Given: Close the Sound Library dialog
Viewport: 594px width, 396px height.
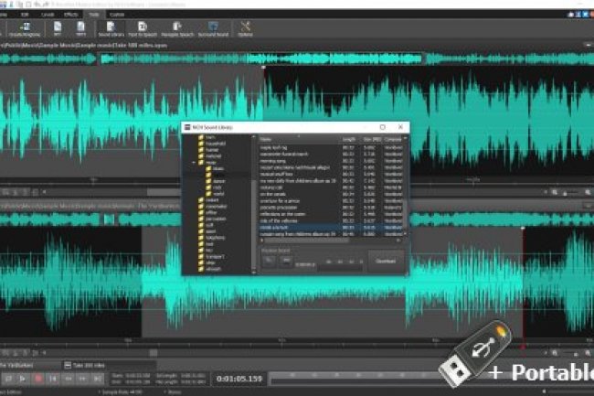Looking at the screenshot, I should point(400,127).
